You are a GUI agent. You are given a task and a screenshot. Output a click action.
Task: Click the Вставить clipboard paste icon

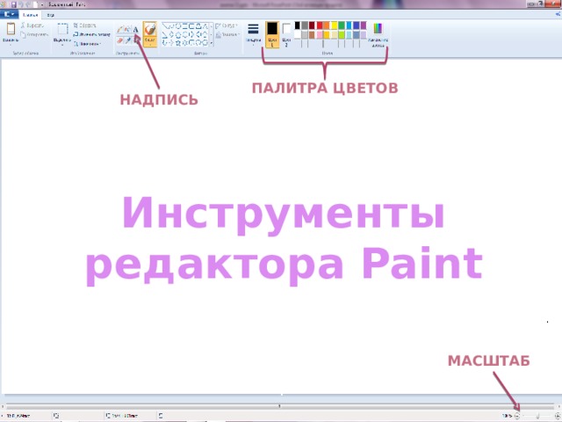point(11,28)
